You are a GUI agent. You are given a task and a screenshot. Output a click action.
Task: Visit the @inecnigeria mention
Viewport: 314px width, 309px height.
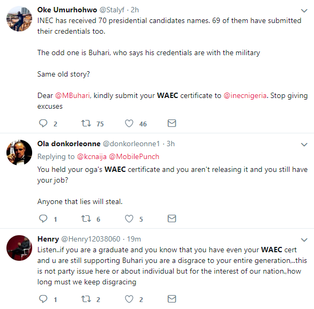point(245,96)
